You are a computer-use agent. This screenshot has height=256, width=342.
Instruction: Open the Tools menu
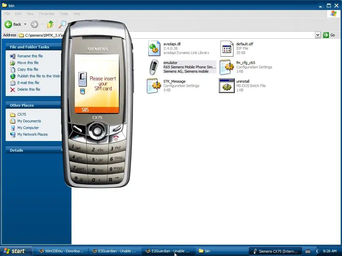(x=64, y=13)
